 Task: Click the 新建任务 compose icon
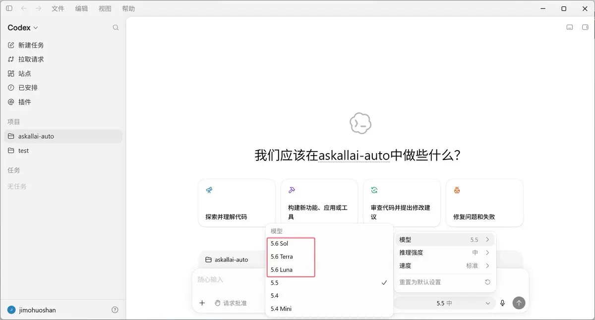(x=11, y=45)
